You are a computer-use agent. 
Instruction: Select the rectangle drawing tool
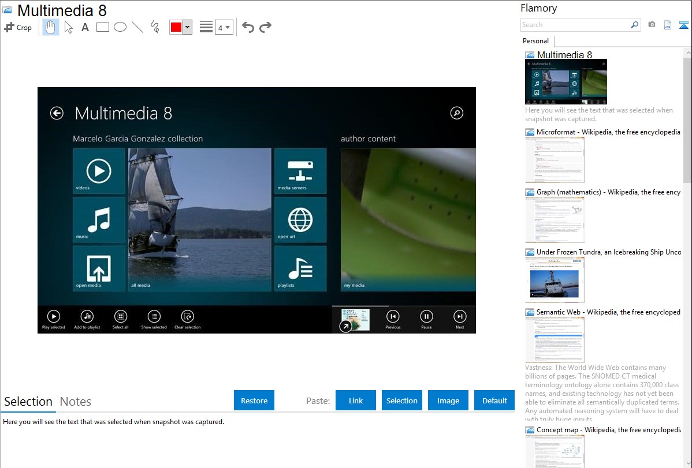click(102, 27)
